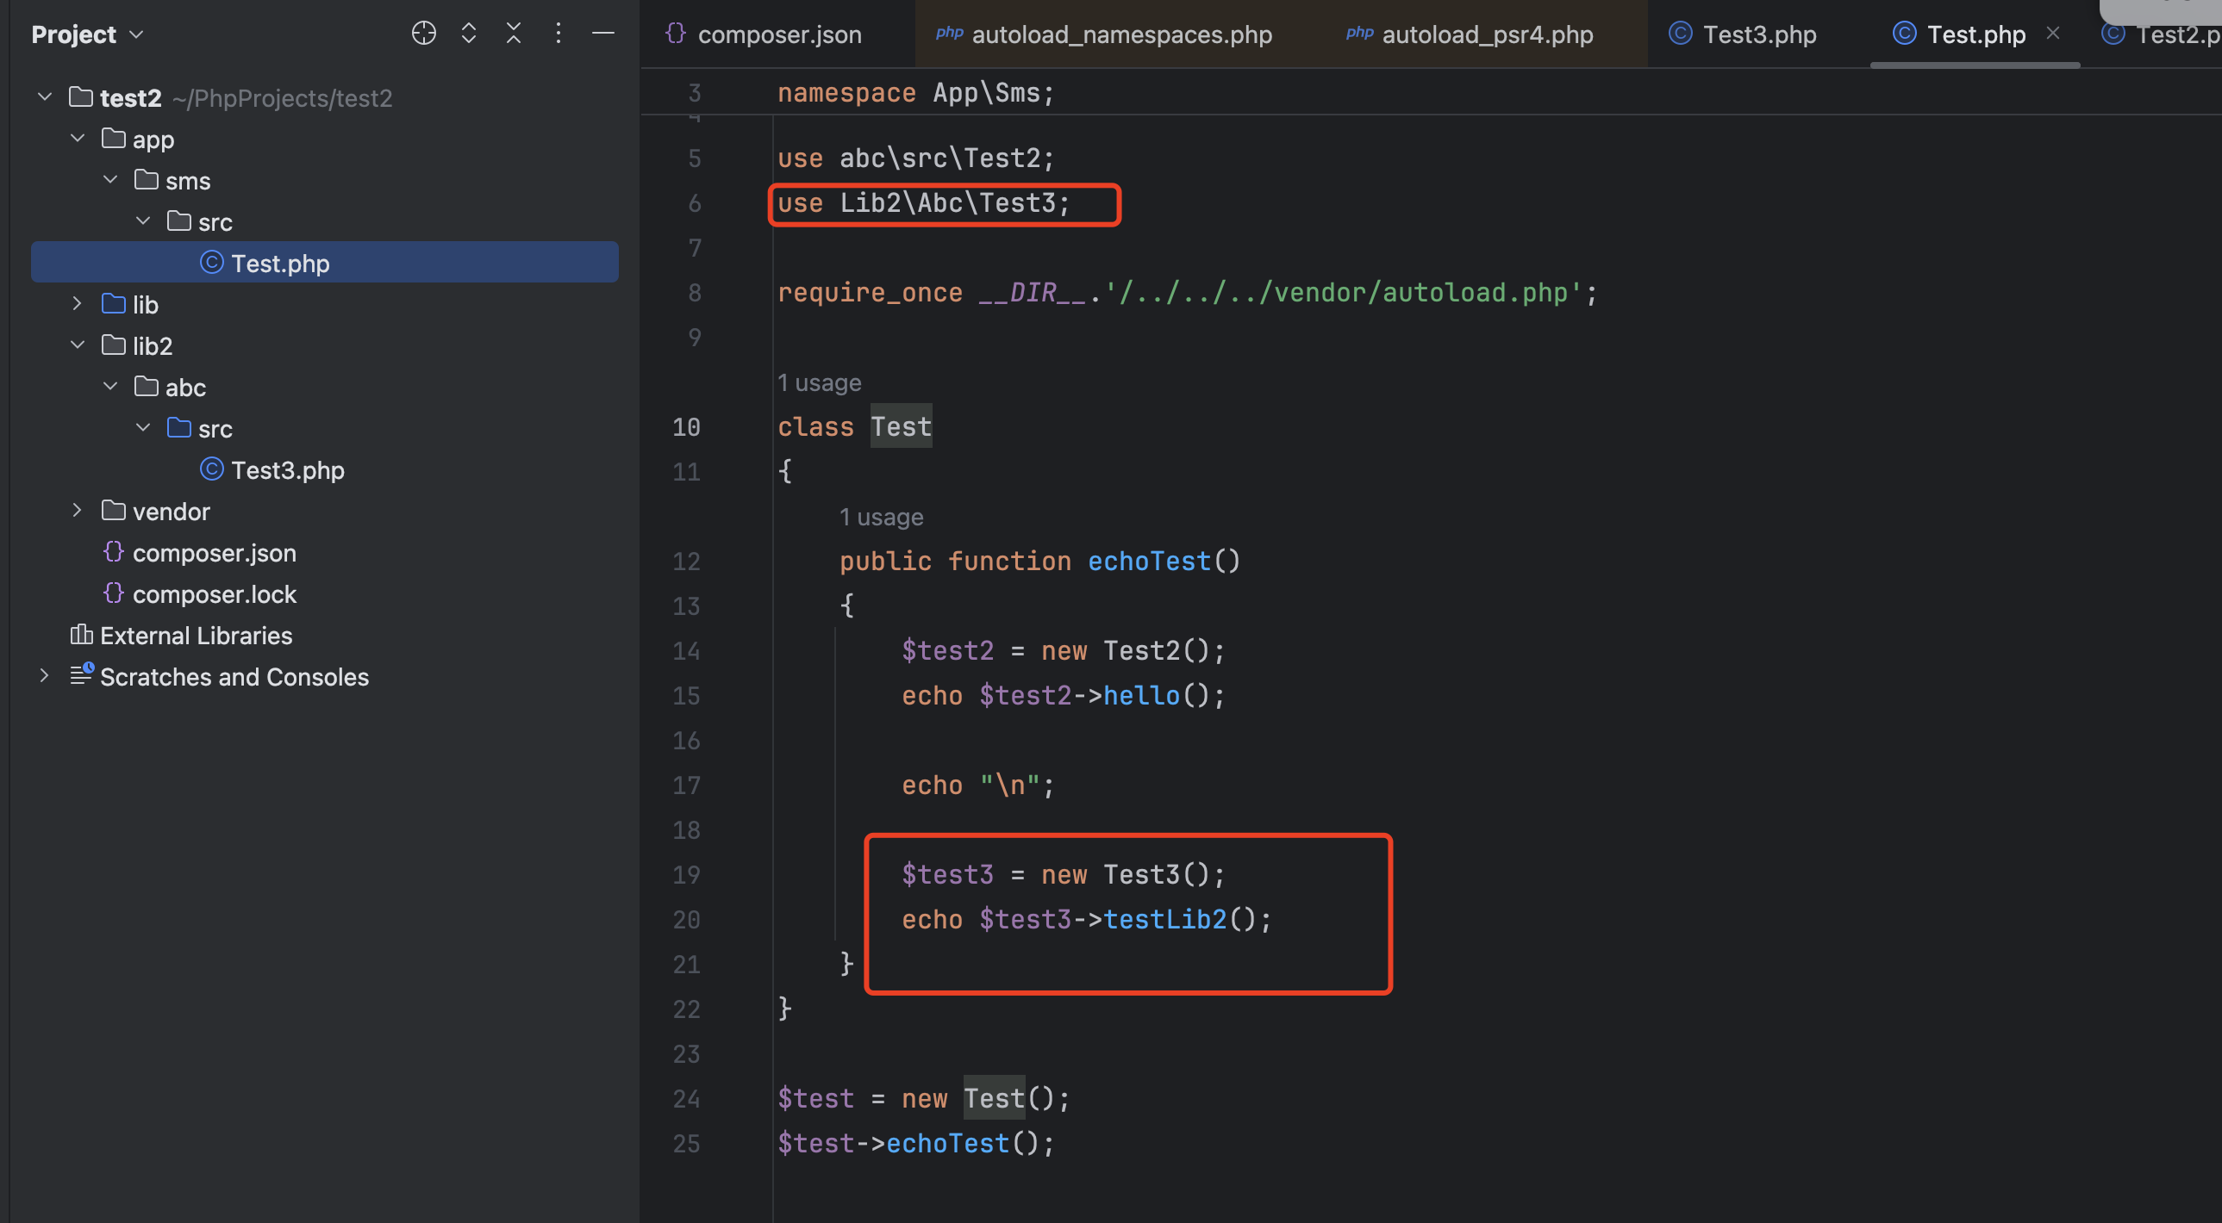The width and height of the screenshot is (2222, 1223).
Task: Switch to the composer.json tab
Action: coord(778,34)
